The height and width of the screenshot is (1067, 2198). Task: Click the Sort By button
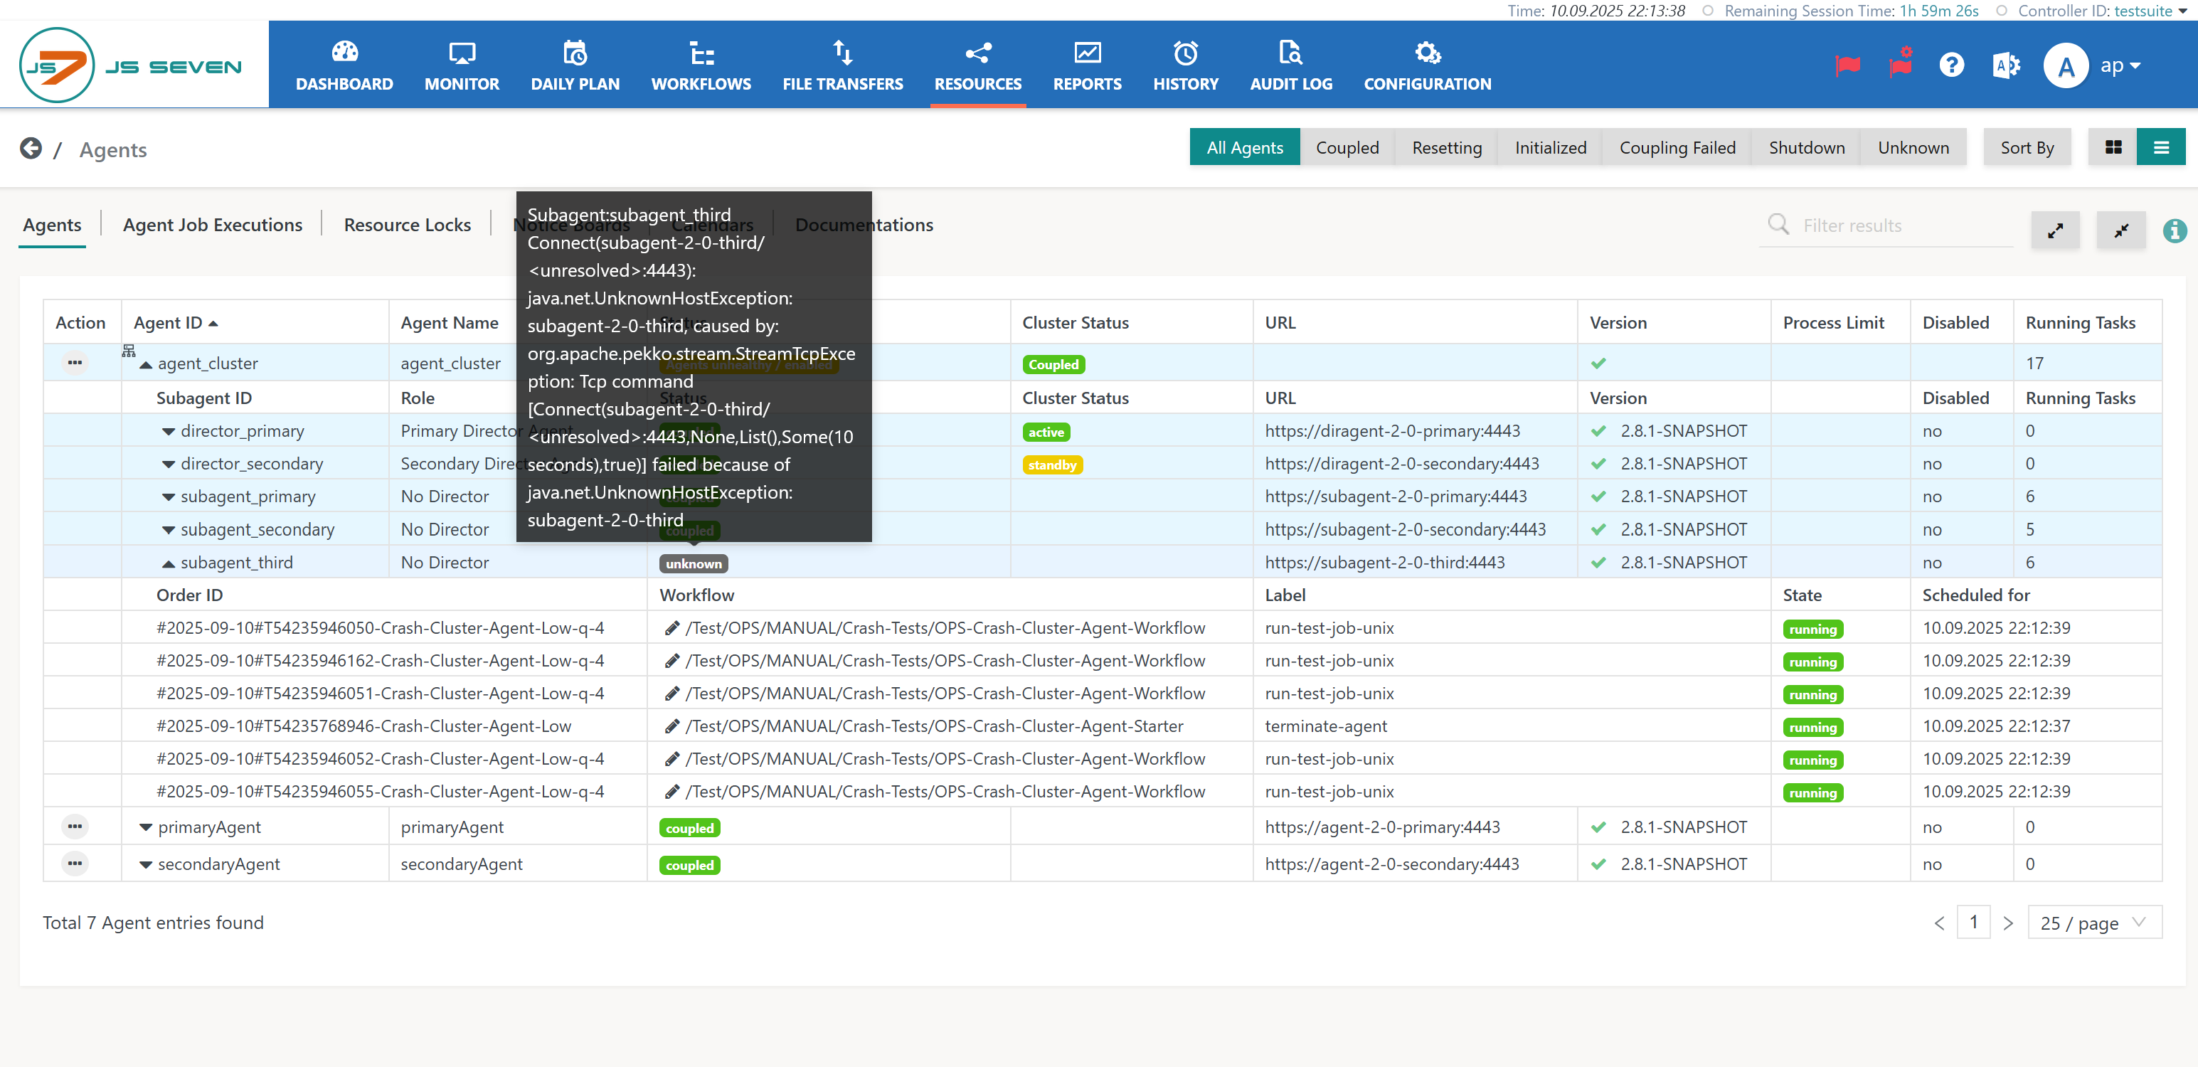(2027, 147)
